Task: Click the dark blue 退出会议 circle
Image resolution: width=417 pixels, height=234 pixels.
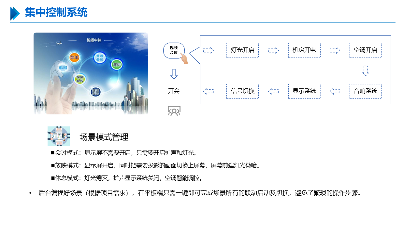Action: 95,92
